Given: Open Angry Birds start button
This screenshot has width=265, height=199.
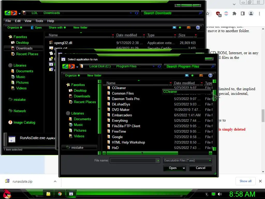Looking at the screenshot, I should tap(7, 194).
